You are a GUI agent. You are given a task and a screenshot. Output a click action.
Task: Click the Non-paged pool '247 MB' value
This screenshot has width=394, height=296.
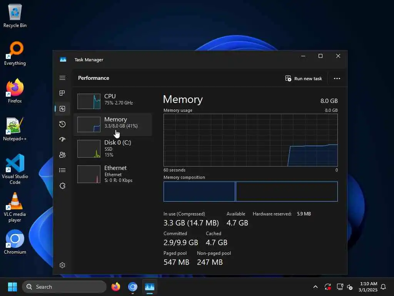210,262
